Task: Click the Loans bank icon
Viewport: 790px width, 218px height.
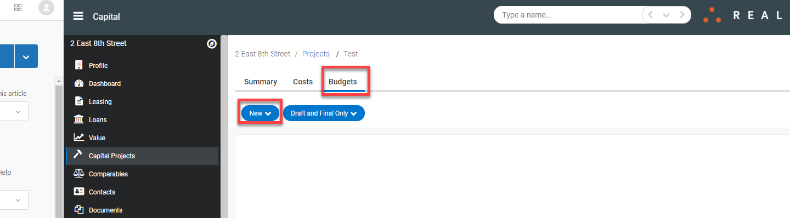Action: point(78,119)
